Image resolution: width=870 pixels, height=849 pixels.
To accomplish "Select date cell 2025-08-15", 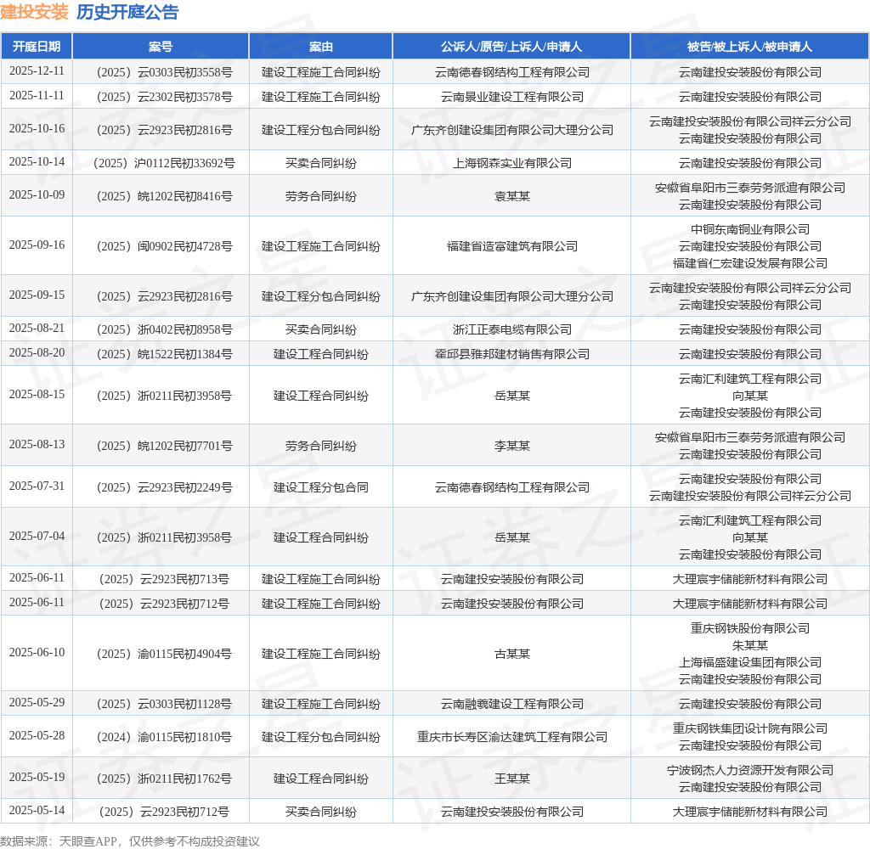I will 37,394.
